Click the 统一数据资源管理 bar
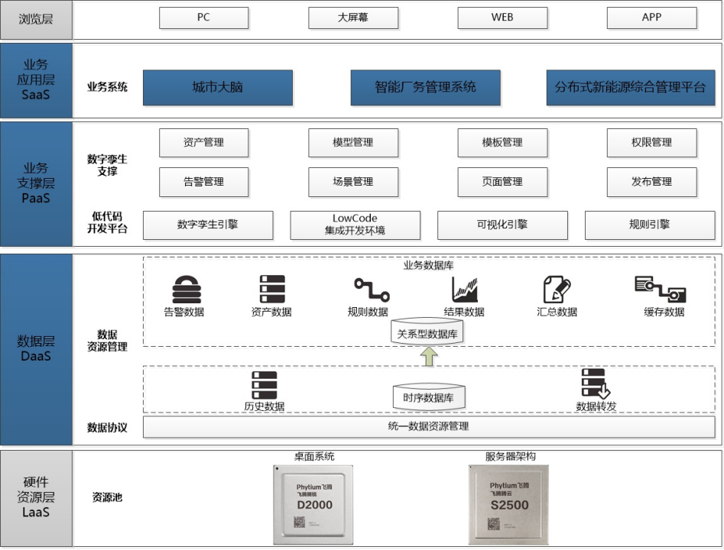The height and width of the screenshot is (550, 724). coord(428,426)
